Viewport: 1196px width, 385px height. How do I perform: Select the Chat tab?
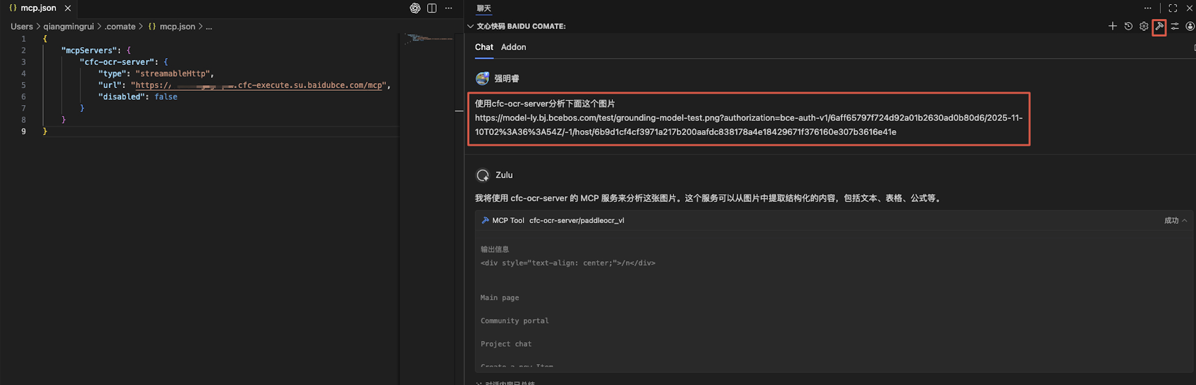pos(483,47)
